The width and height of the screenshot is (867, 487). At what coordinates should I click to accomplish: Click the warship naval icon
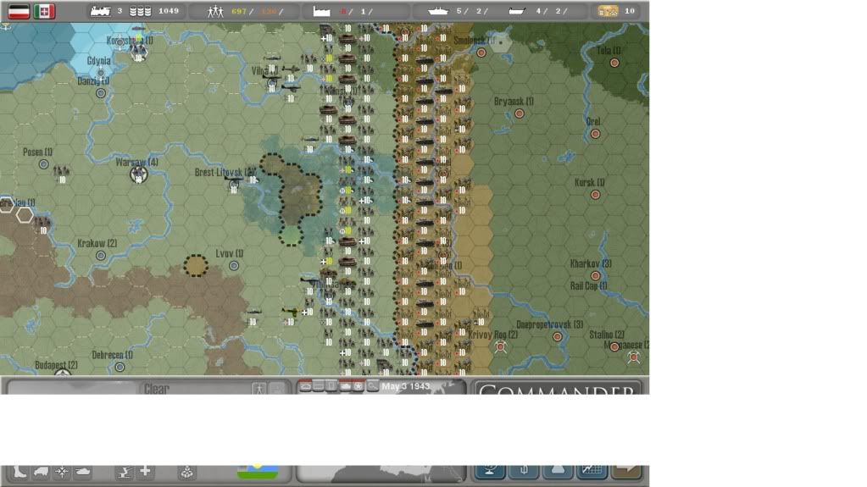tap(437, 11)
